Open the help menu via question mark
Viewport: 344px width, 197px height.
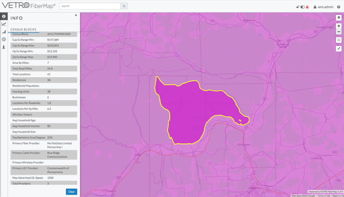(339, 6)
